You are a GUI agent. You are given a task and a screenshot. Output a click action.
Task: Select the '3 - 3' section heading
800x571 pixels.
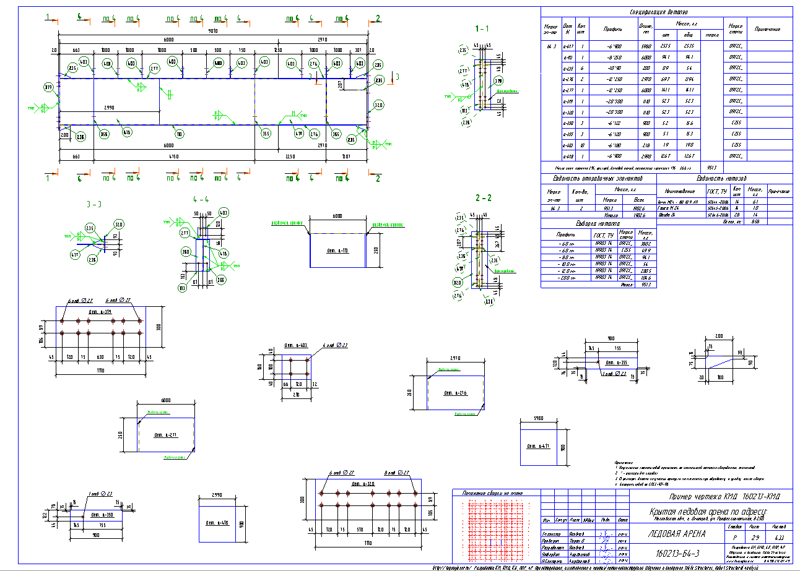[95, 203]
